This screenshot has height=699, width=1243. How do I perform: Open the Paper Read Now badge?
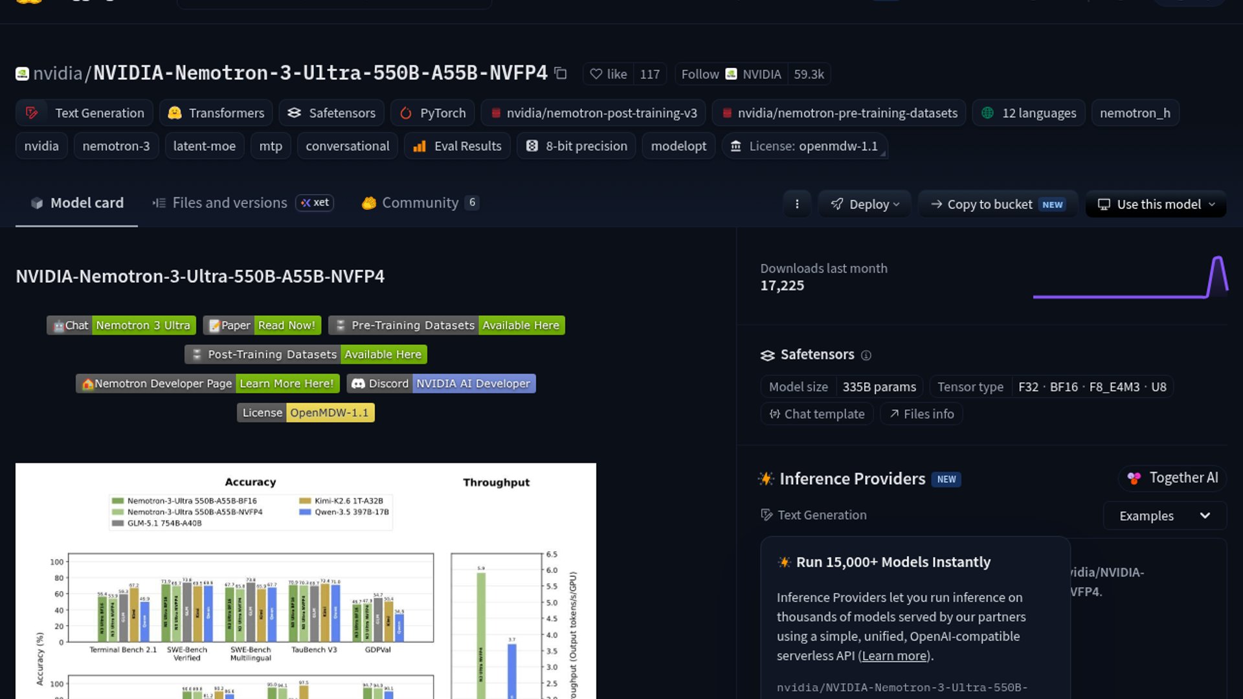tap(262, 326)
